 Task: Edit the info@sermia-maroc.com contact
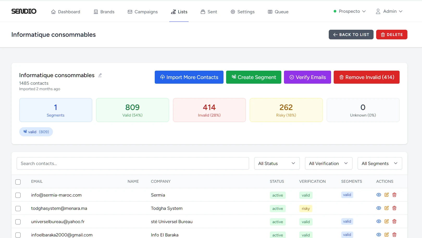pyautogui.click(x=387, y=195)
